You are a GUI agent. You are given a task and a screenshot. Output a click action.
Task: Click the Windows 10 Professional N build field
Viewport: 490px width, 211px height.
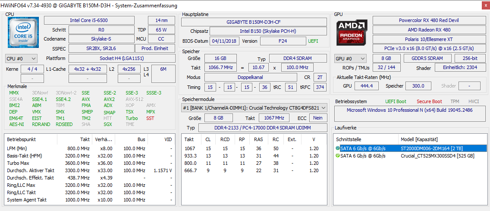pos(410,113)
